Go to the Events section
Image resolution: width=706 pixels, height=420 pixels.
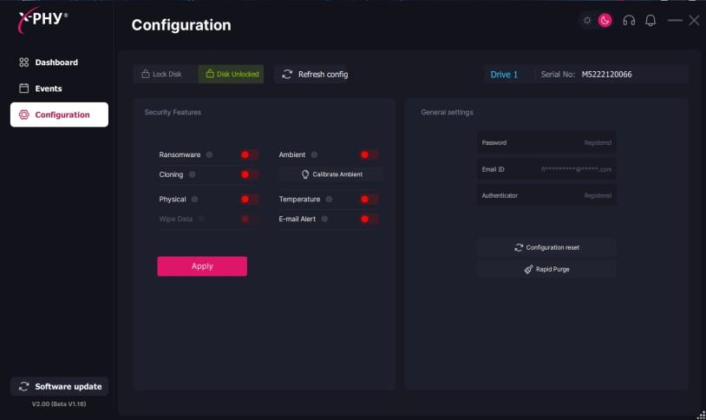pyautogui.click(x=48, y=89)
